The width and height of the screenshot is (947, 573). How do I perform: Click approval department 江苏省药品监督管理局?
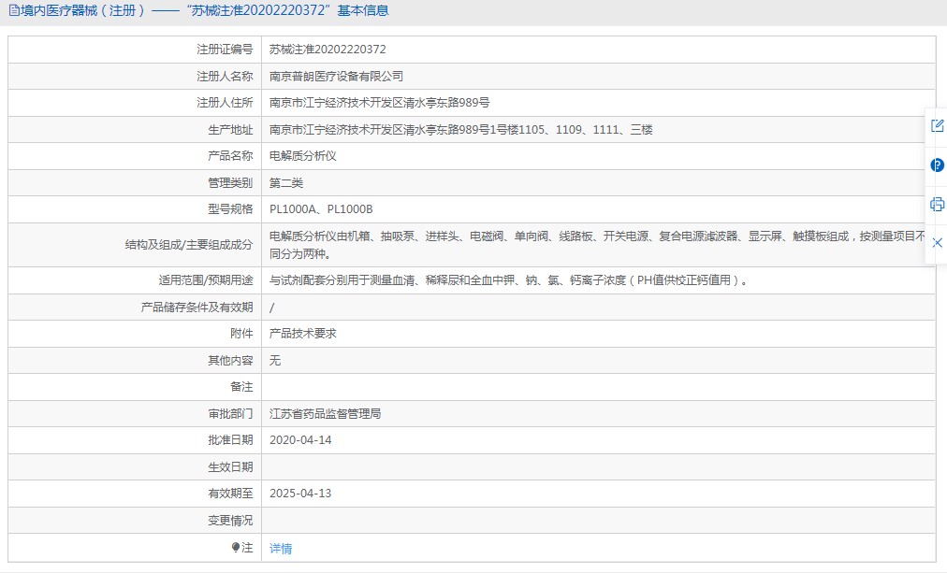coord(325,413)
